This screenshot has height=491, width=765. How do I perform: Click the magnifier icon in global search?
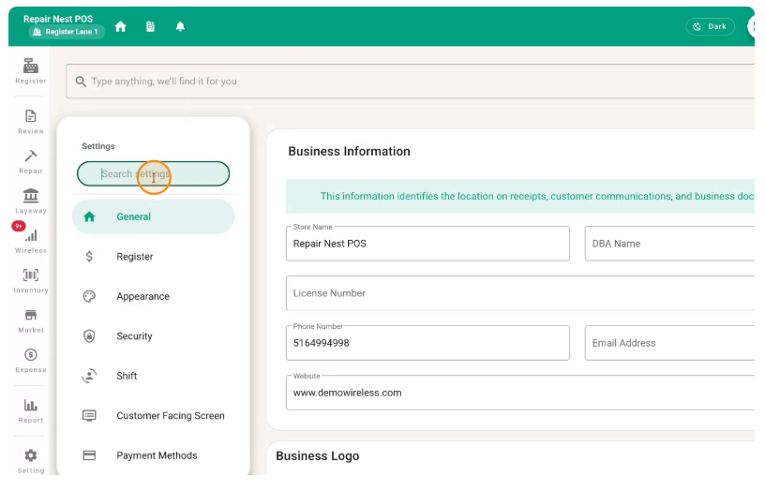(81, 82)
